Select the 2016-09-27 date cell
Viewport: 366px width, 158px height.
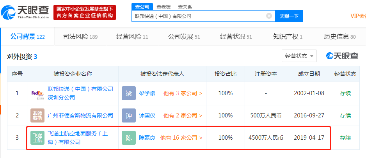coord(309,115)
